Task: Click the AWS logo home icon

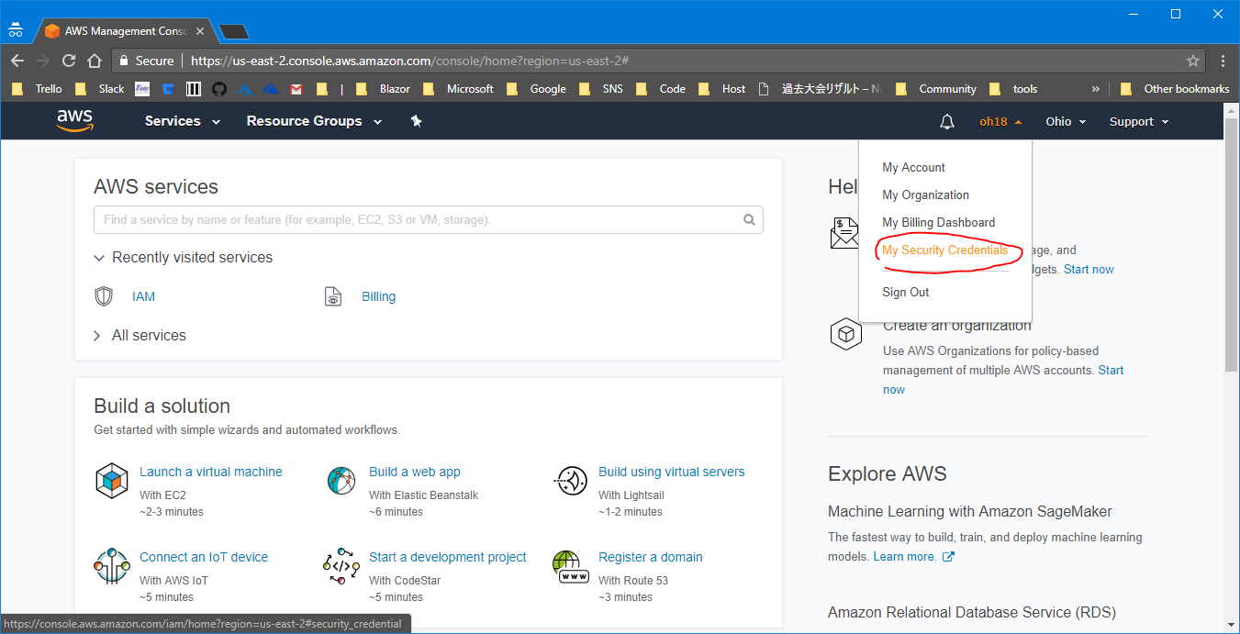Action: 74,121
